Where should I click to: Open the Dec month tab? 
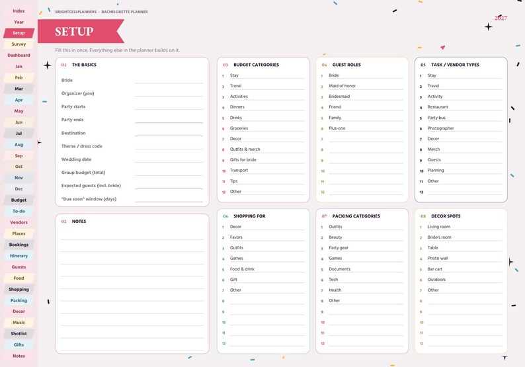(x=19, y=189)
